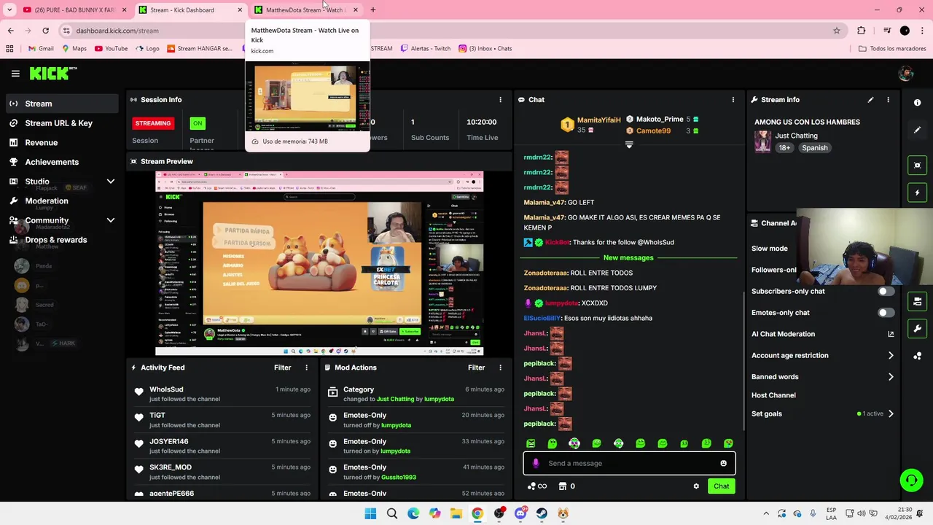Open AI Chat Moderation external link icon
The image size is (933, 525).
pyautogui.click(x=891, y=334)
